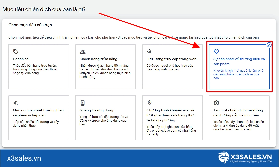The image size is (279, 167).
Task: Click the phone download icon on Quảng bá ứng dụng
Action: tap(83, 103)
